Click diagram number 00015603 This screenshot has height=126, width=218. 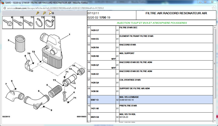pos(81,117)
